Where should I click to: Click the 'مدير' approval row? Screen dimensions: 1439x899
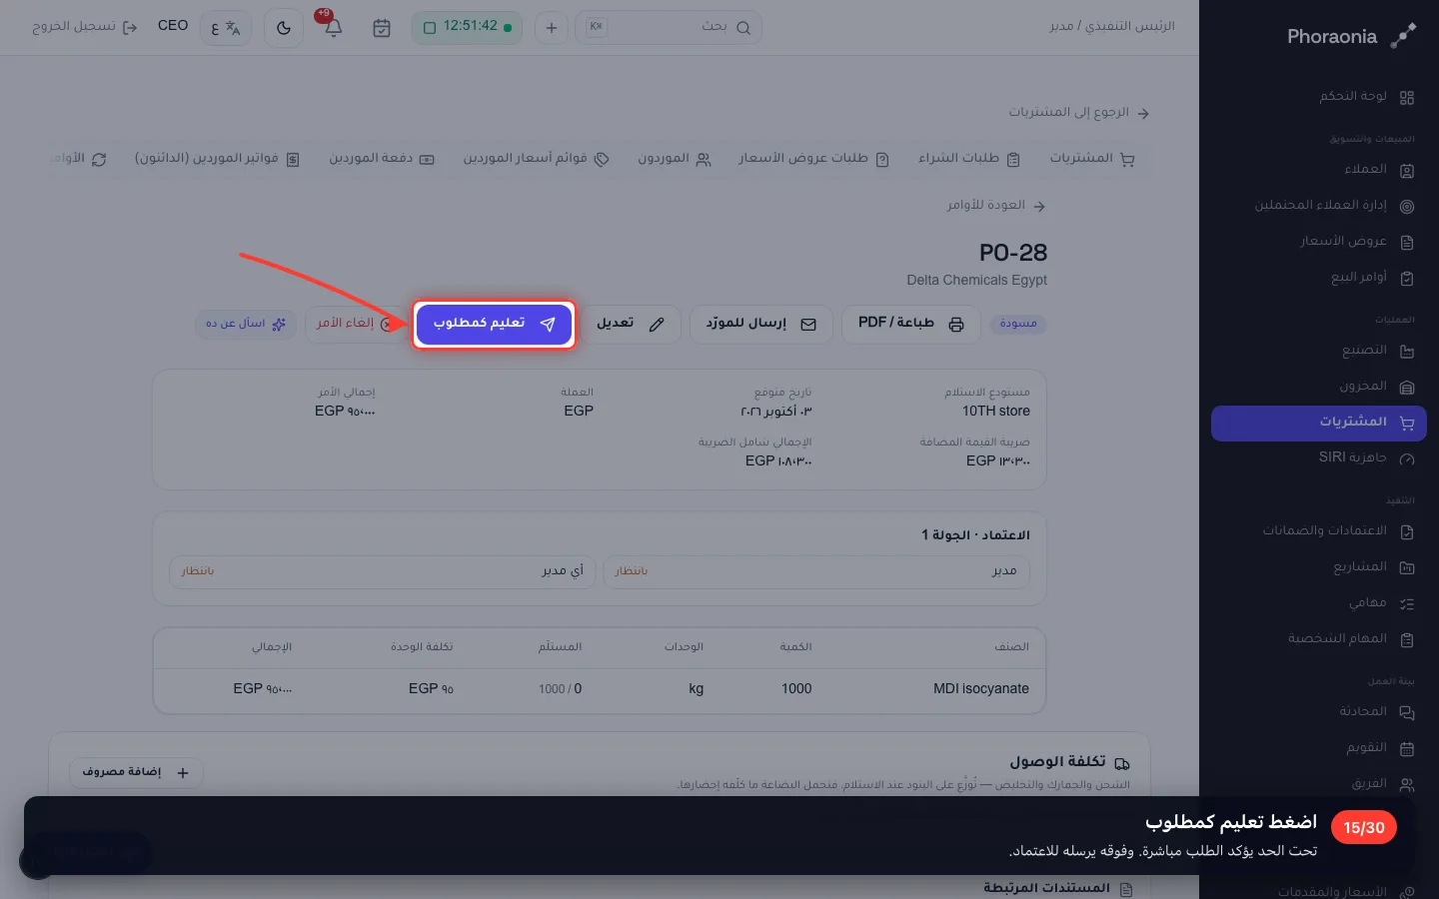pos(815,571)
